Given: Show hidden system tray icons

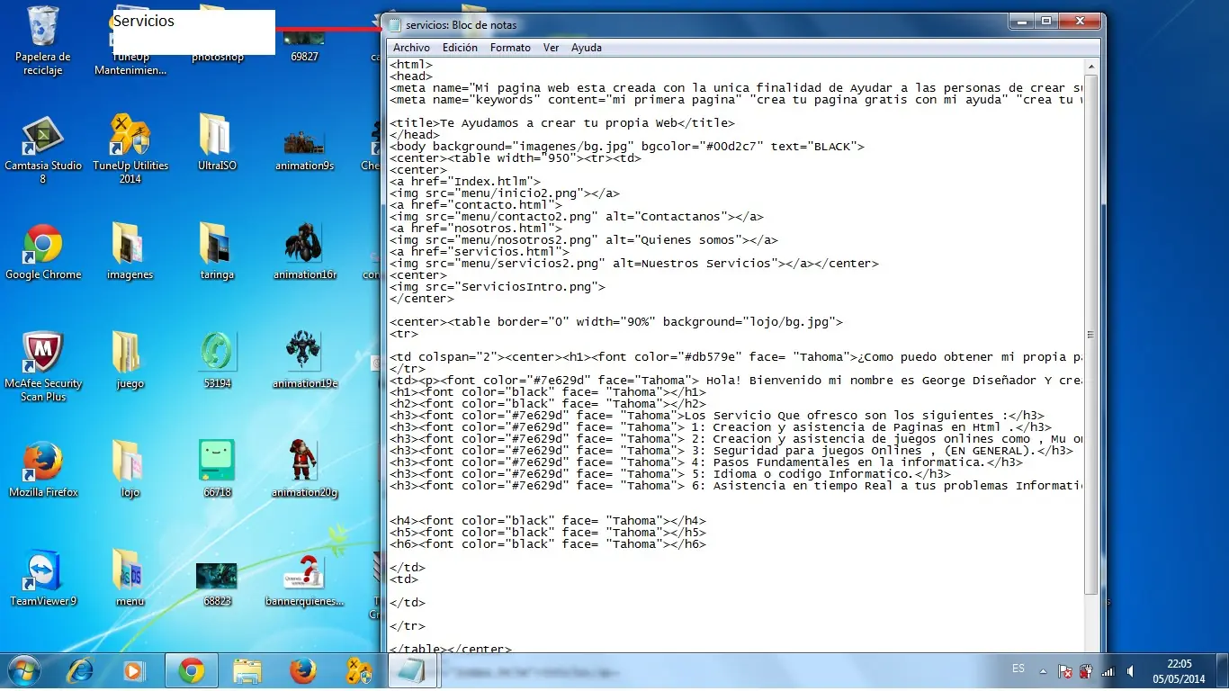Looking at the screenshot, I should click(x=1043, y=671).
